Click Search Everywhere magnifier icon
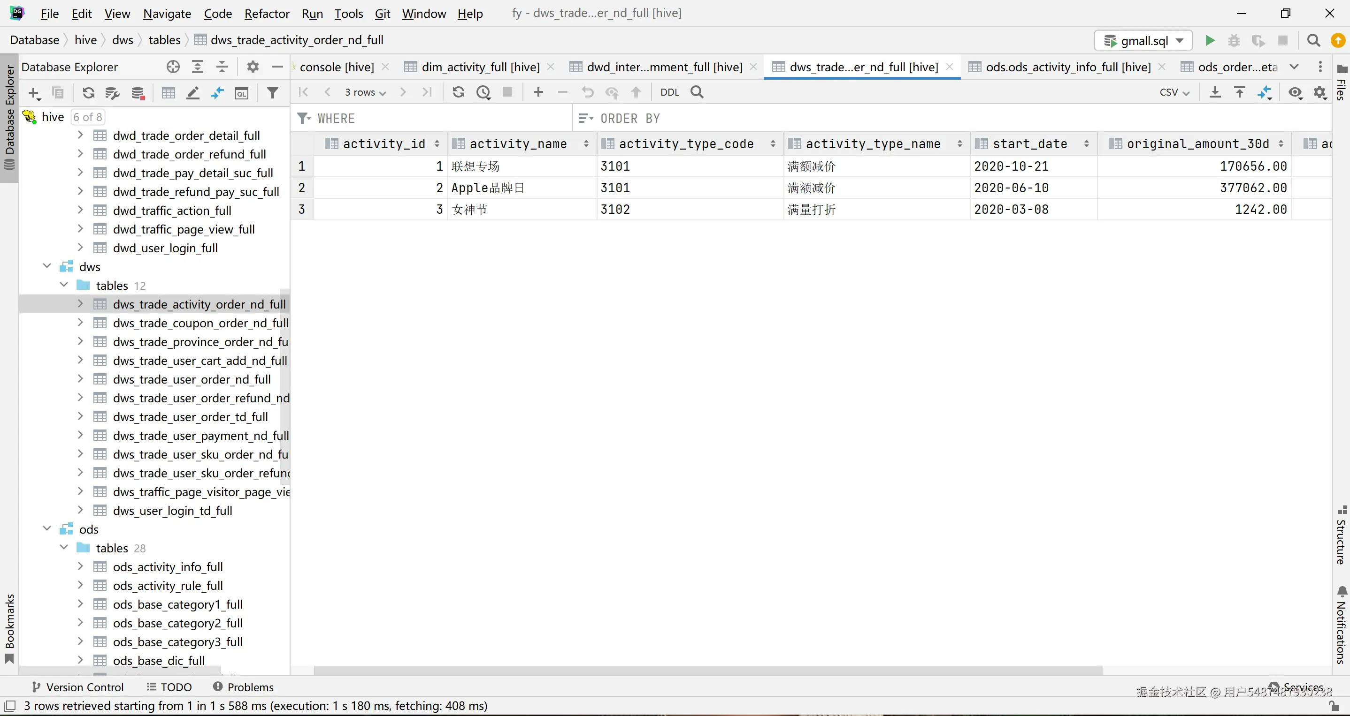 point(1313,40)
